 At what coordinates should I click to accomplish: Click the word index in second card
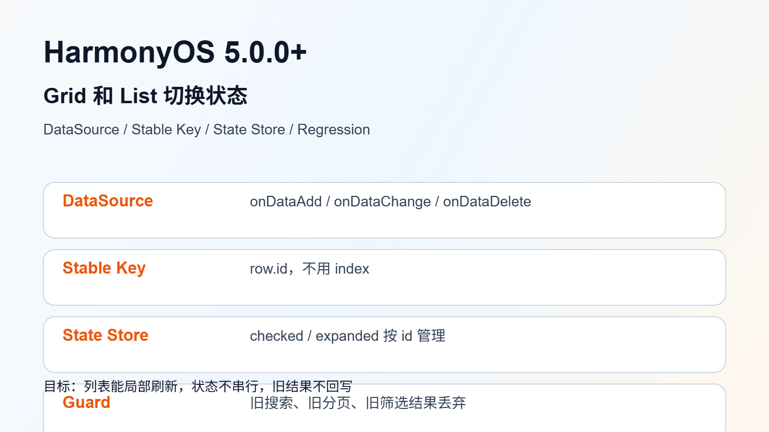point(352,269)
